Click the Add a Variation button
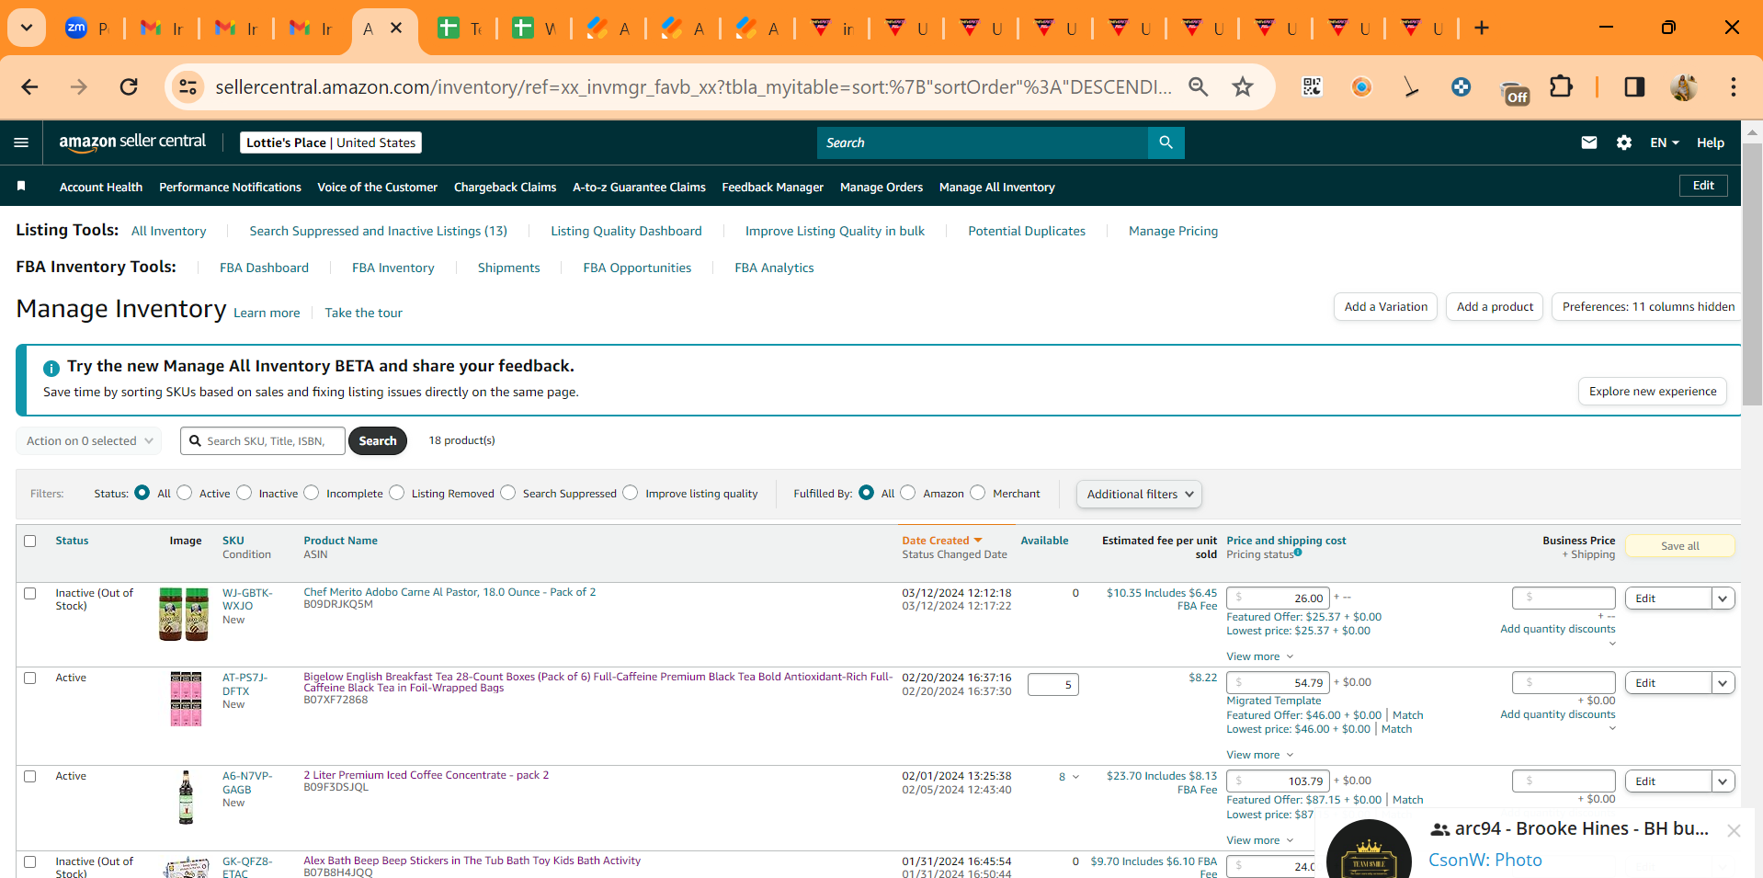This screenshot has height=878, width=1763. [1386, 307]
